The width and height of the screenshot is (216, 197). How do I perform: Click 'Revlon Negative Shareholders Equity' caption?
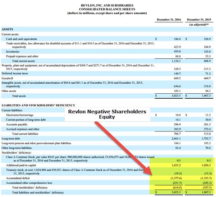point(107,114)
